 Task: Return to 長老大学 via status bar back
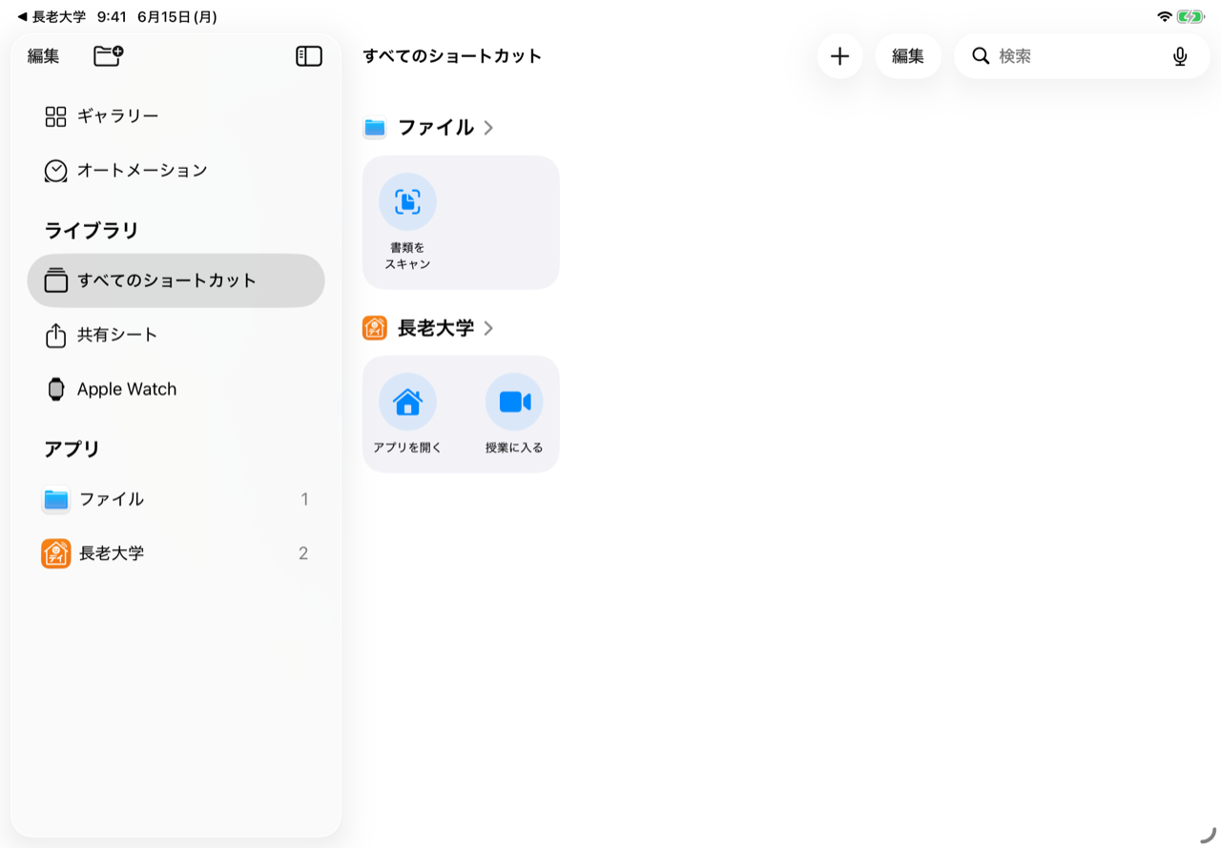pos(52,16)
